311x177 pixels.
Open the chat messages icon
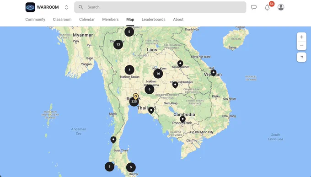tap(254, 7)
